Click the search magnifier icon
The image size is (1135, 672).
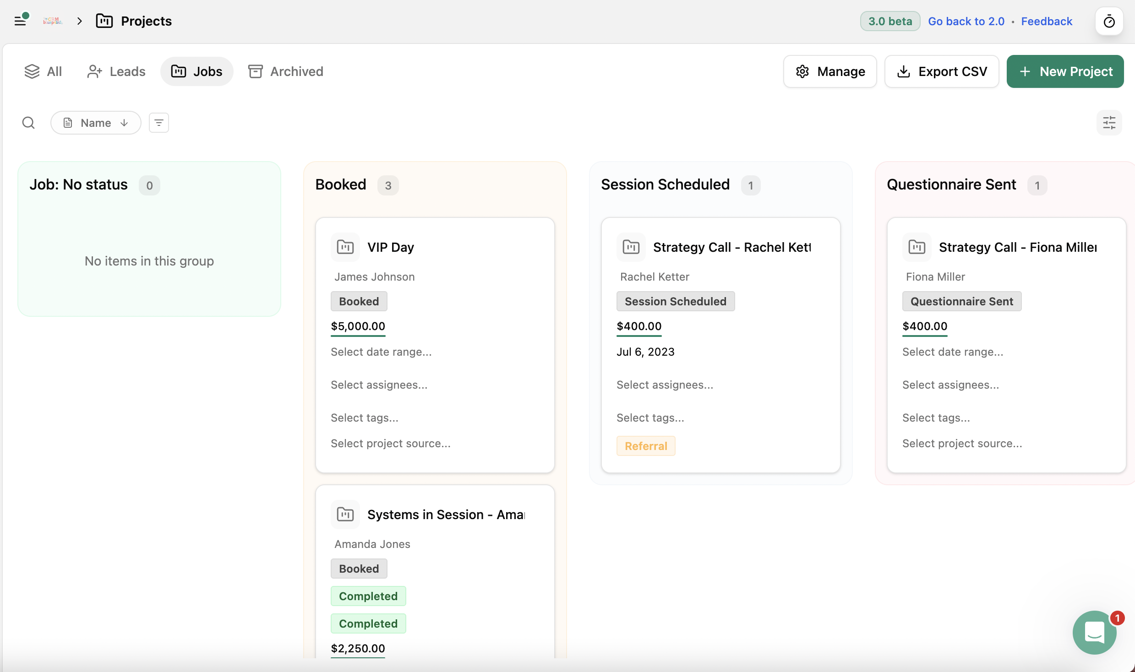coord(28,123)
